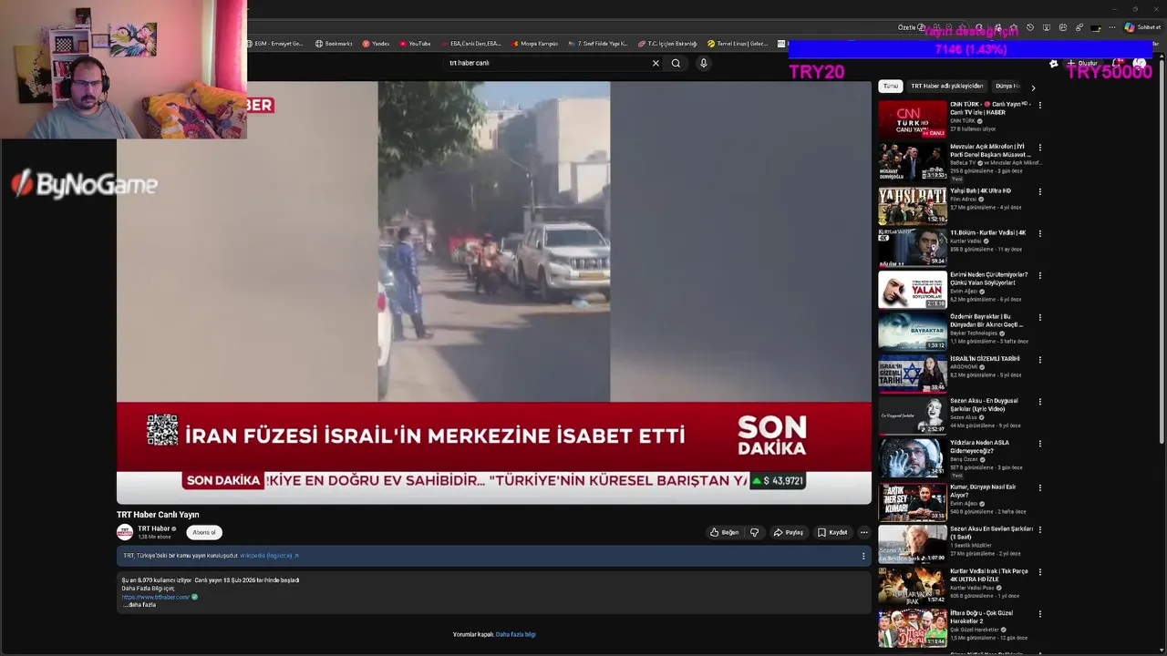Click the TRT Haber live video player

pos(493,292)
